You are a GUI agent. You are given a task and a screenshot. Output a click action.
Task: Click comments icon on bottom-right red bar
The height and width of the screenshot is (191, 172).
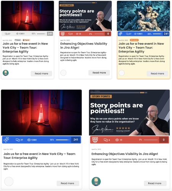click(x=106, y=140)
